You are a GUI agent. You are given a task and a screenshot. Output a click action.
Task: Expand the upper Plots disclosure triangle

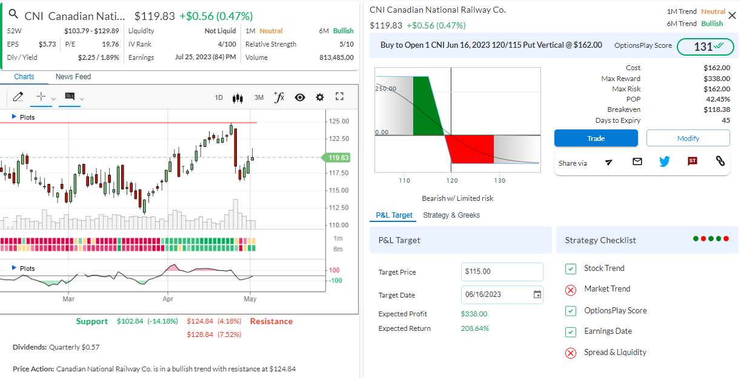[x=15, y=117]
